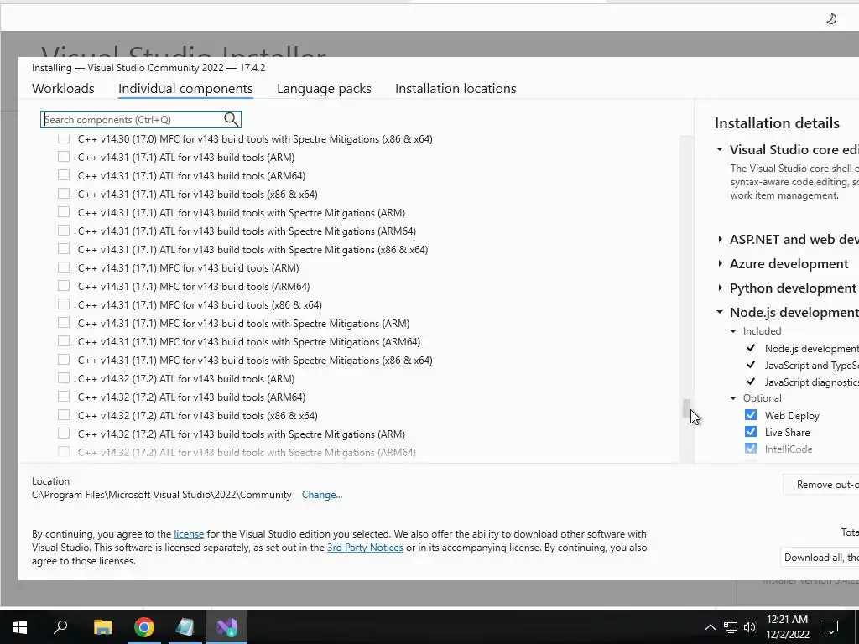Check C++ v14.31 (17.1) ATL build tools (ARM)

tap(64, 157)
